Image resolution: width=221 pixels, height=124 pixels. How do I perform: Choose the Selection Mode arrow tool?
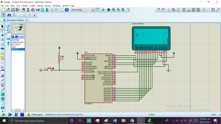coord(2,26)
